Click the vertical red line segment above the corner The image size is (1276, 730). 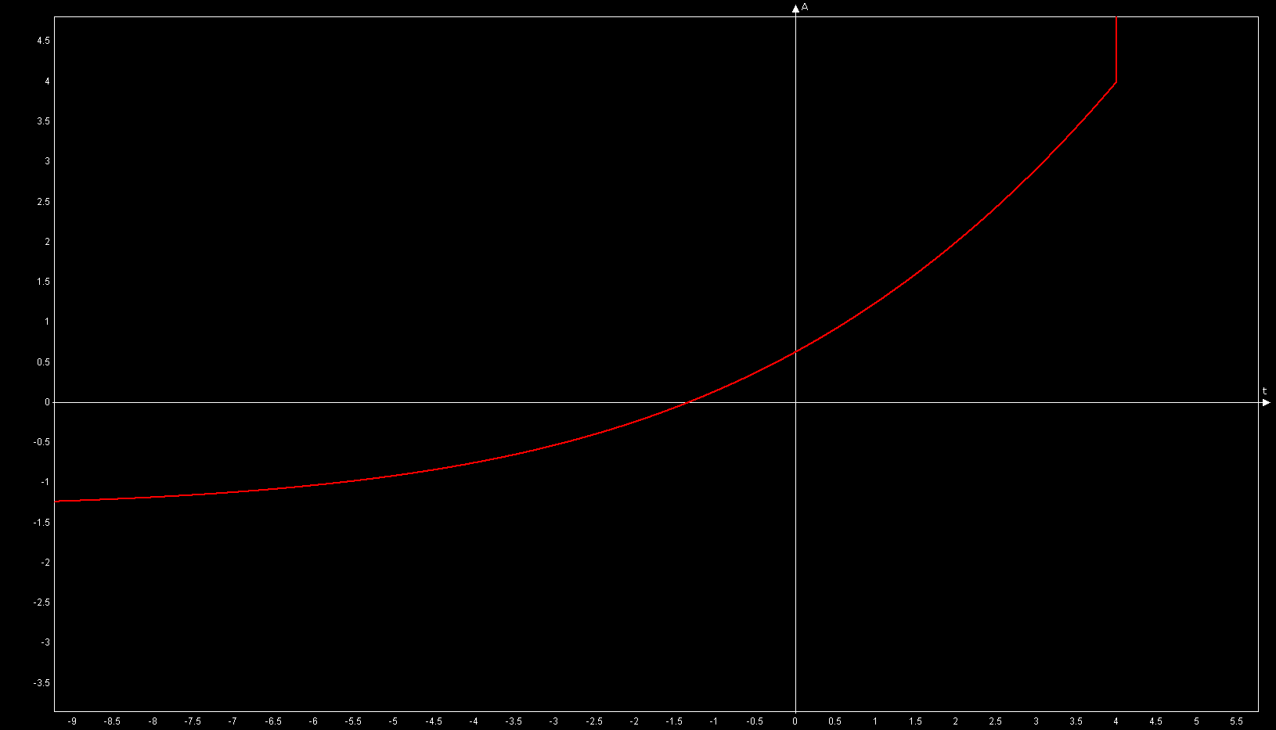1116,49
